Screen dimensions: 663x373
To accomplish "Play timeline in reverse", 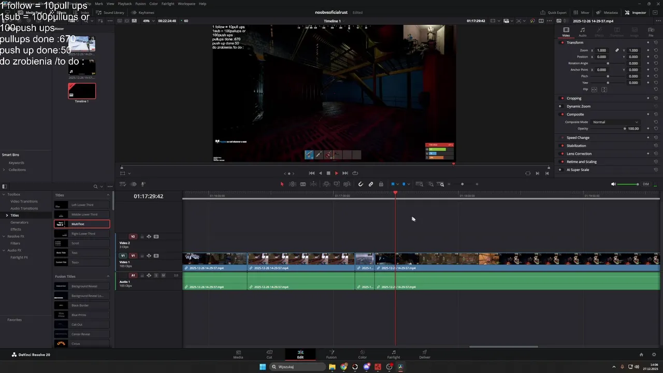I will (x=320, y=173).
